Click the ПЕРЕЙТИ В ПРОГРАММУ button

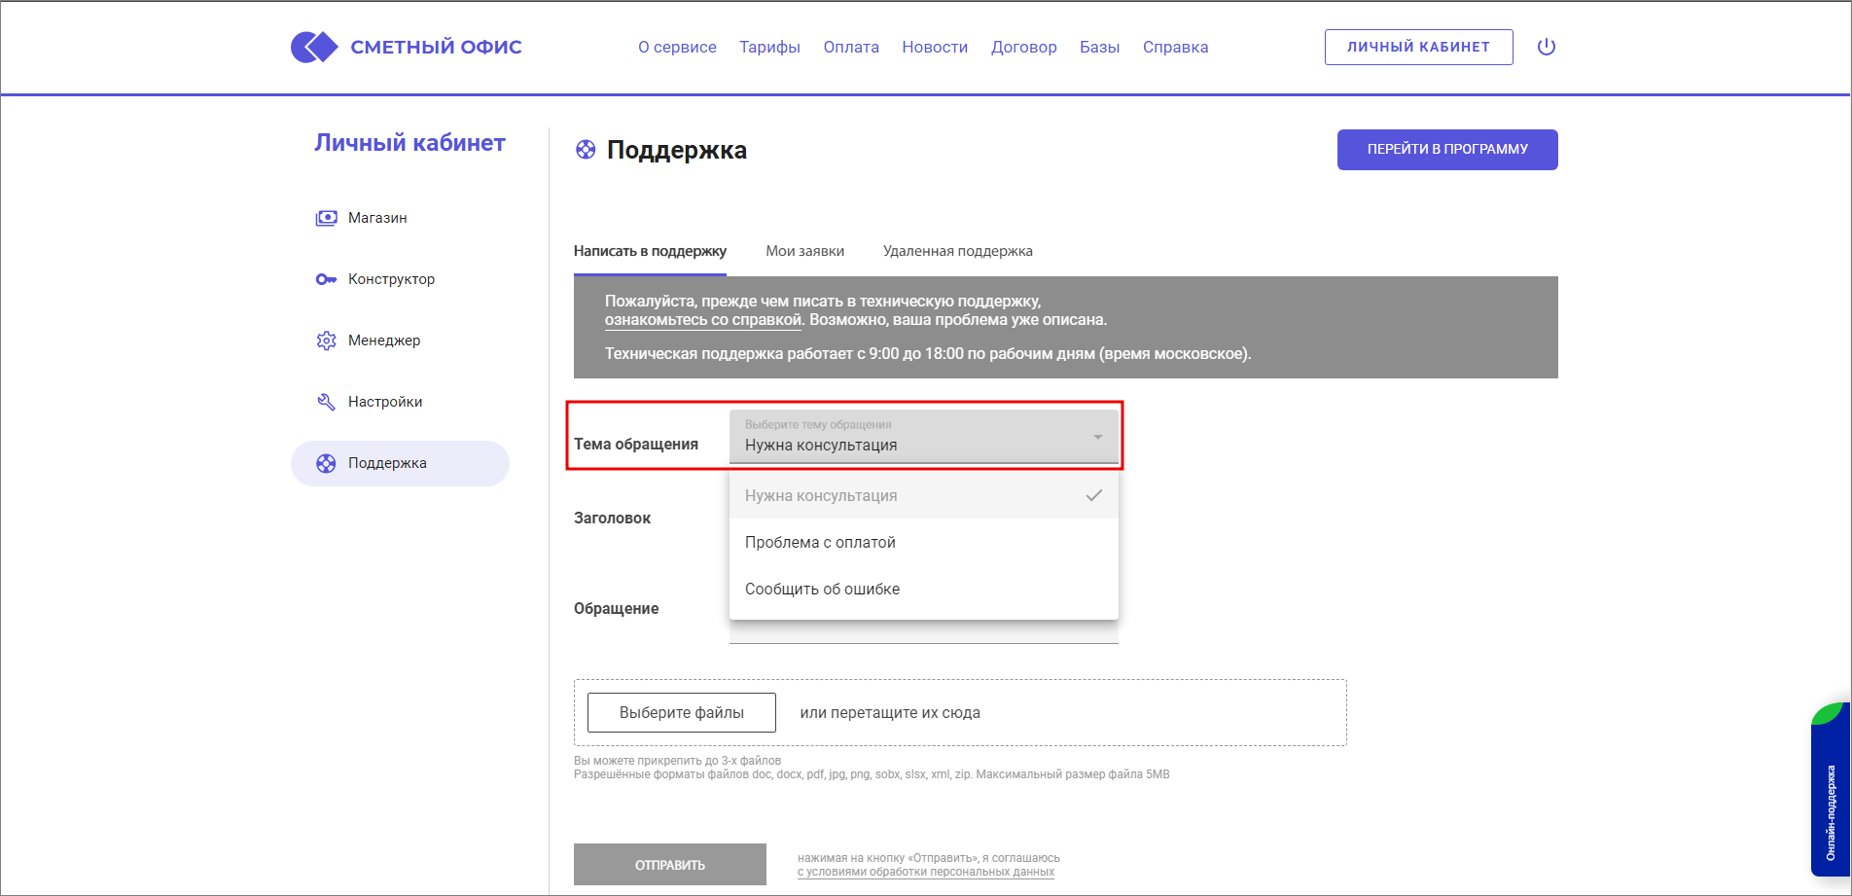tap(1446, 149)
